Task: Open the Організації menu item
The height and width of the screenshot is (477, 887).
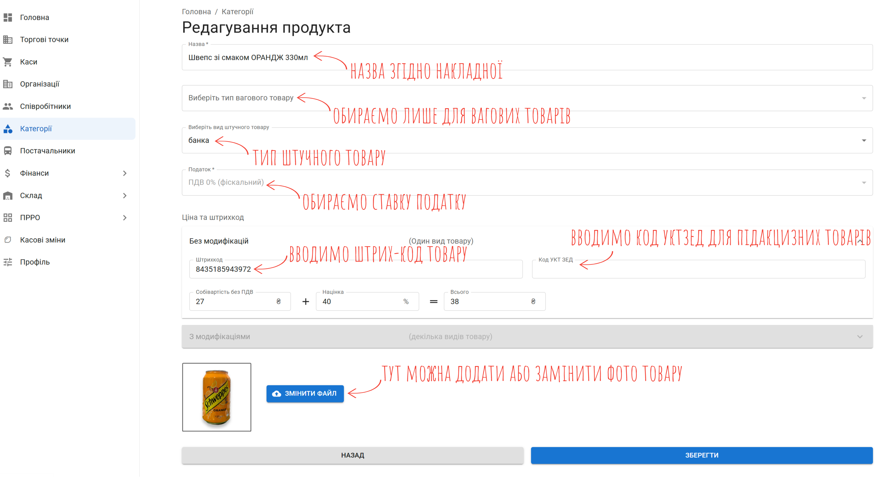Action: coord(40,84)
